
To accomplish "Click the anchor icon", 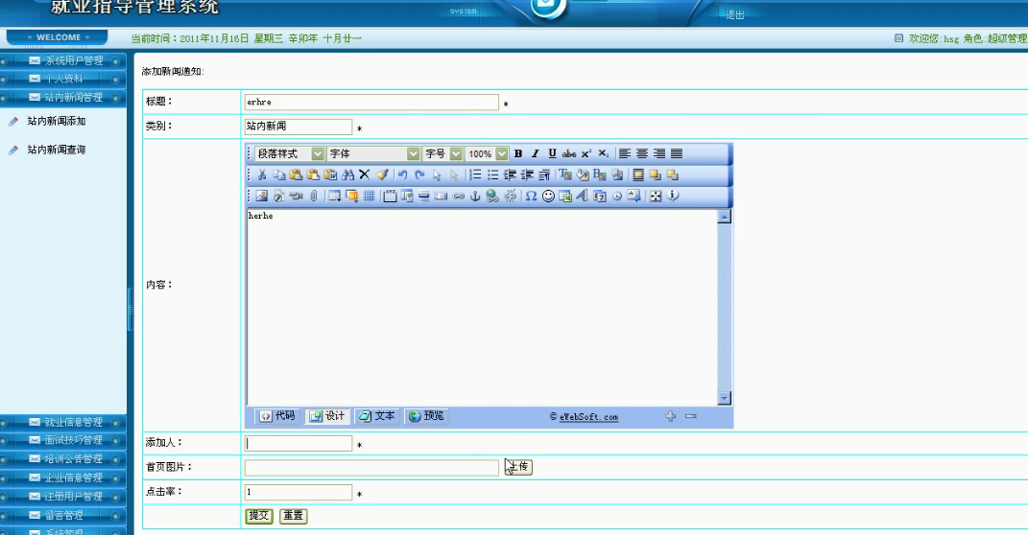I will pos(475,196).
